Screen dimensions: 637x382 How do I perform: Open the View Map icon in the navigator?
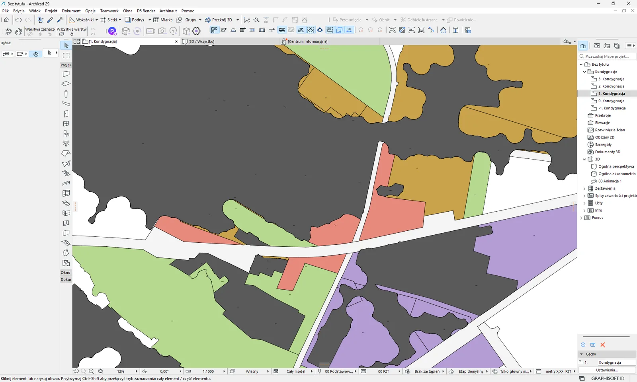pyautogui.click(x=597, y=46)
